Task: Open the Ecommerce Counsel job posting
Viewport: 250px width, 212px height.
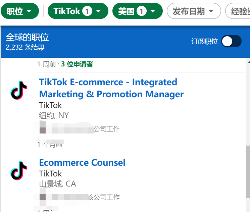Action: pyautogui.click(x=82, y=163)
